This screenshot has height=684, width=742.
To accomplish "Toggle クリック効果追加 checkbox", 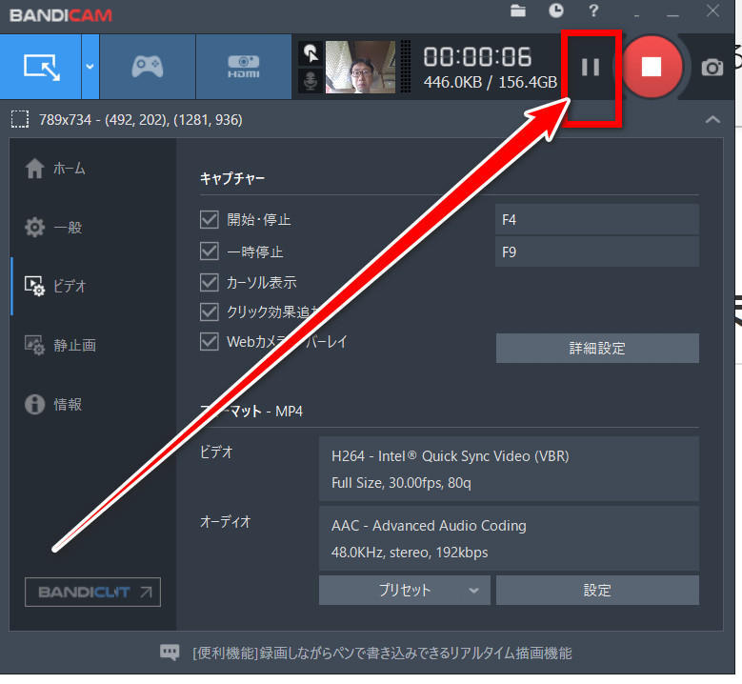I will click(209, 312).
